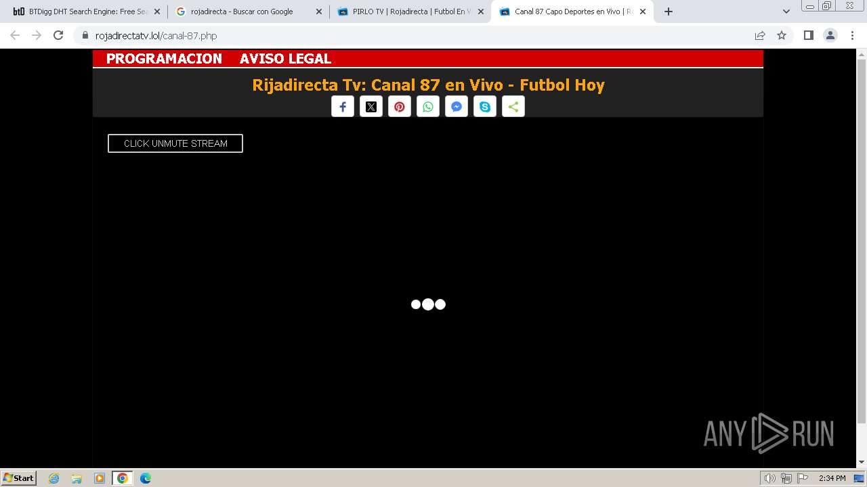Click the system clock 2:34 PM
The height and width of the screenshot is (487, 867).
coord(832,478)
